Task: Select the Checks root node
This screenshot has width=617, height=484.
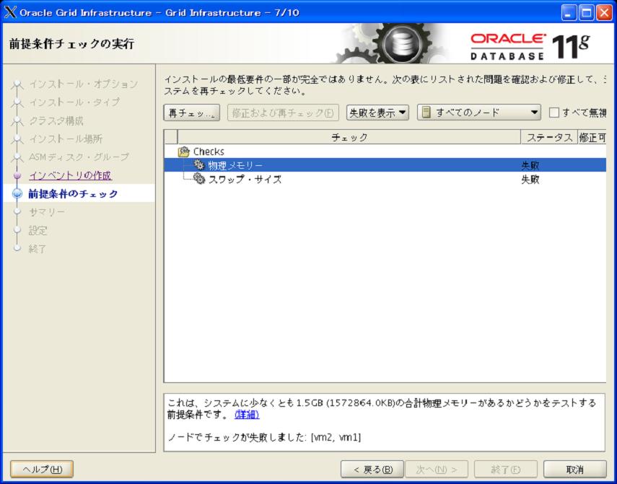Action: pyautogui.click(x=209, y=151)
